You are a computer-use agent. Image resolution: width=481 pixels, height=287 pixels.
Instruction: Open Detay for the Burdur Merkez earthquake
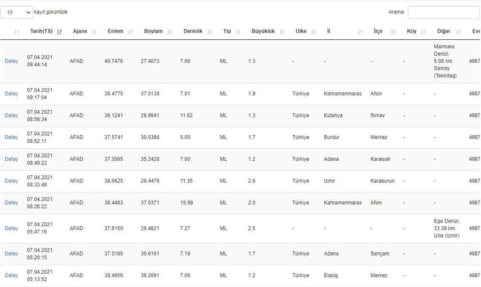[x=11, y=137]
